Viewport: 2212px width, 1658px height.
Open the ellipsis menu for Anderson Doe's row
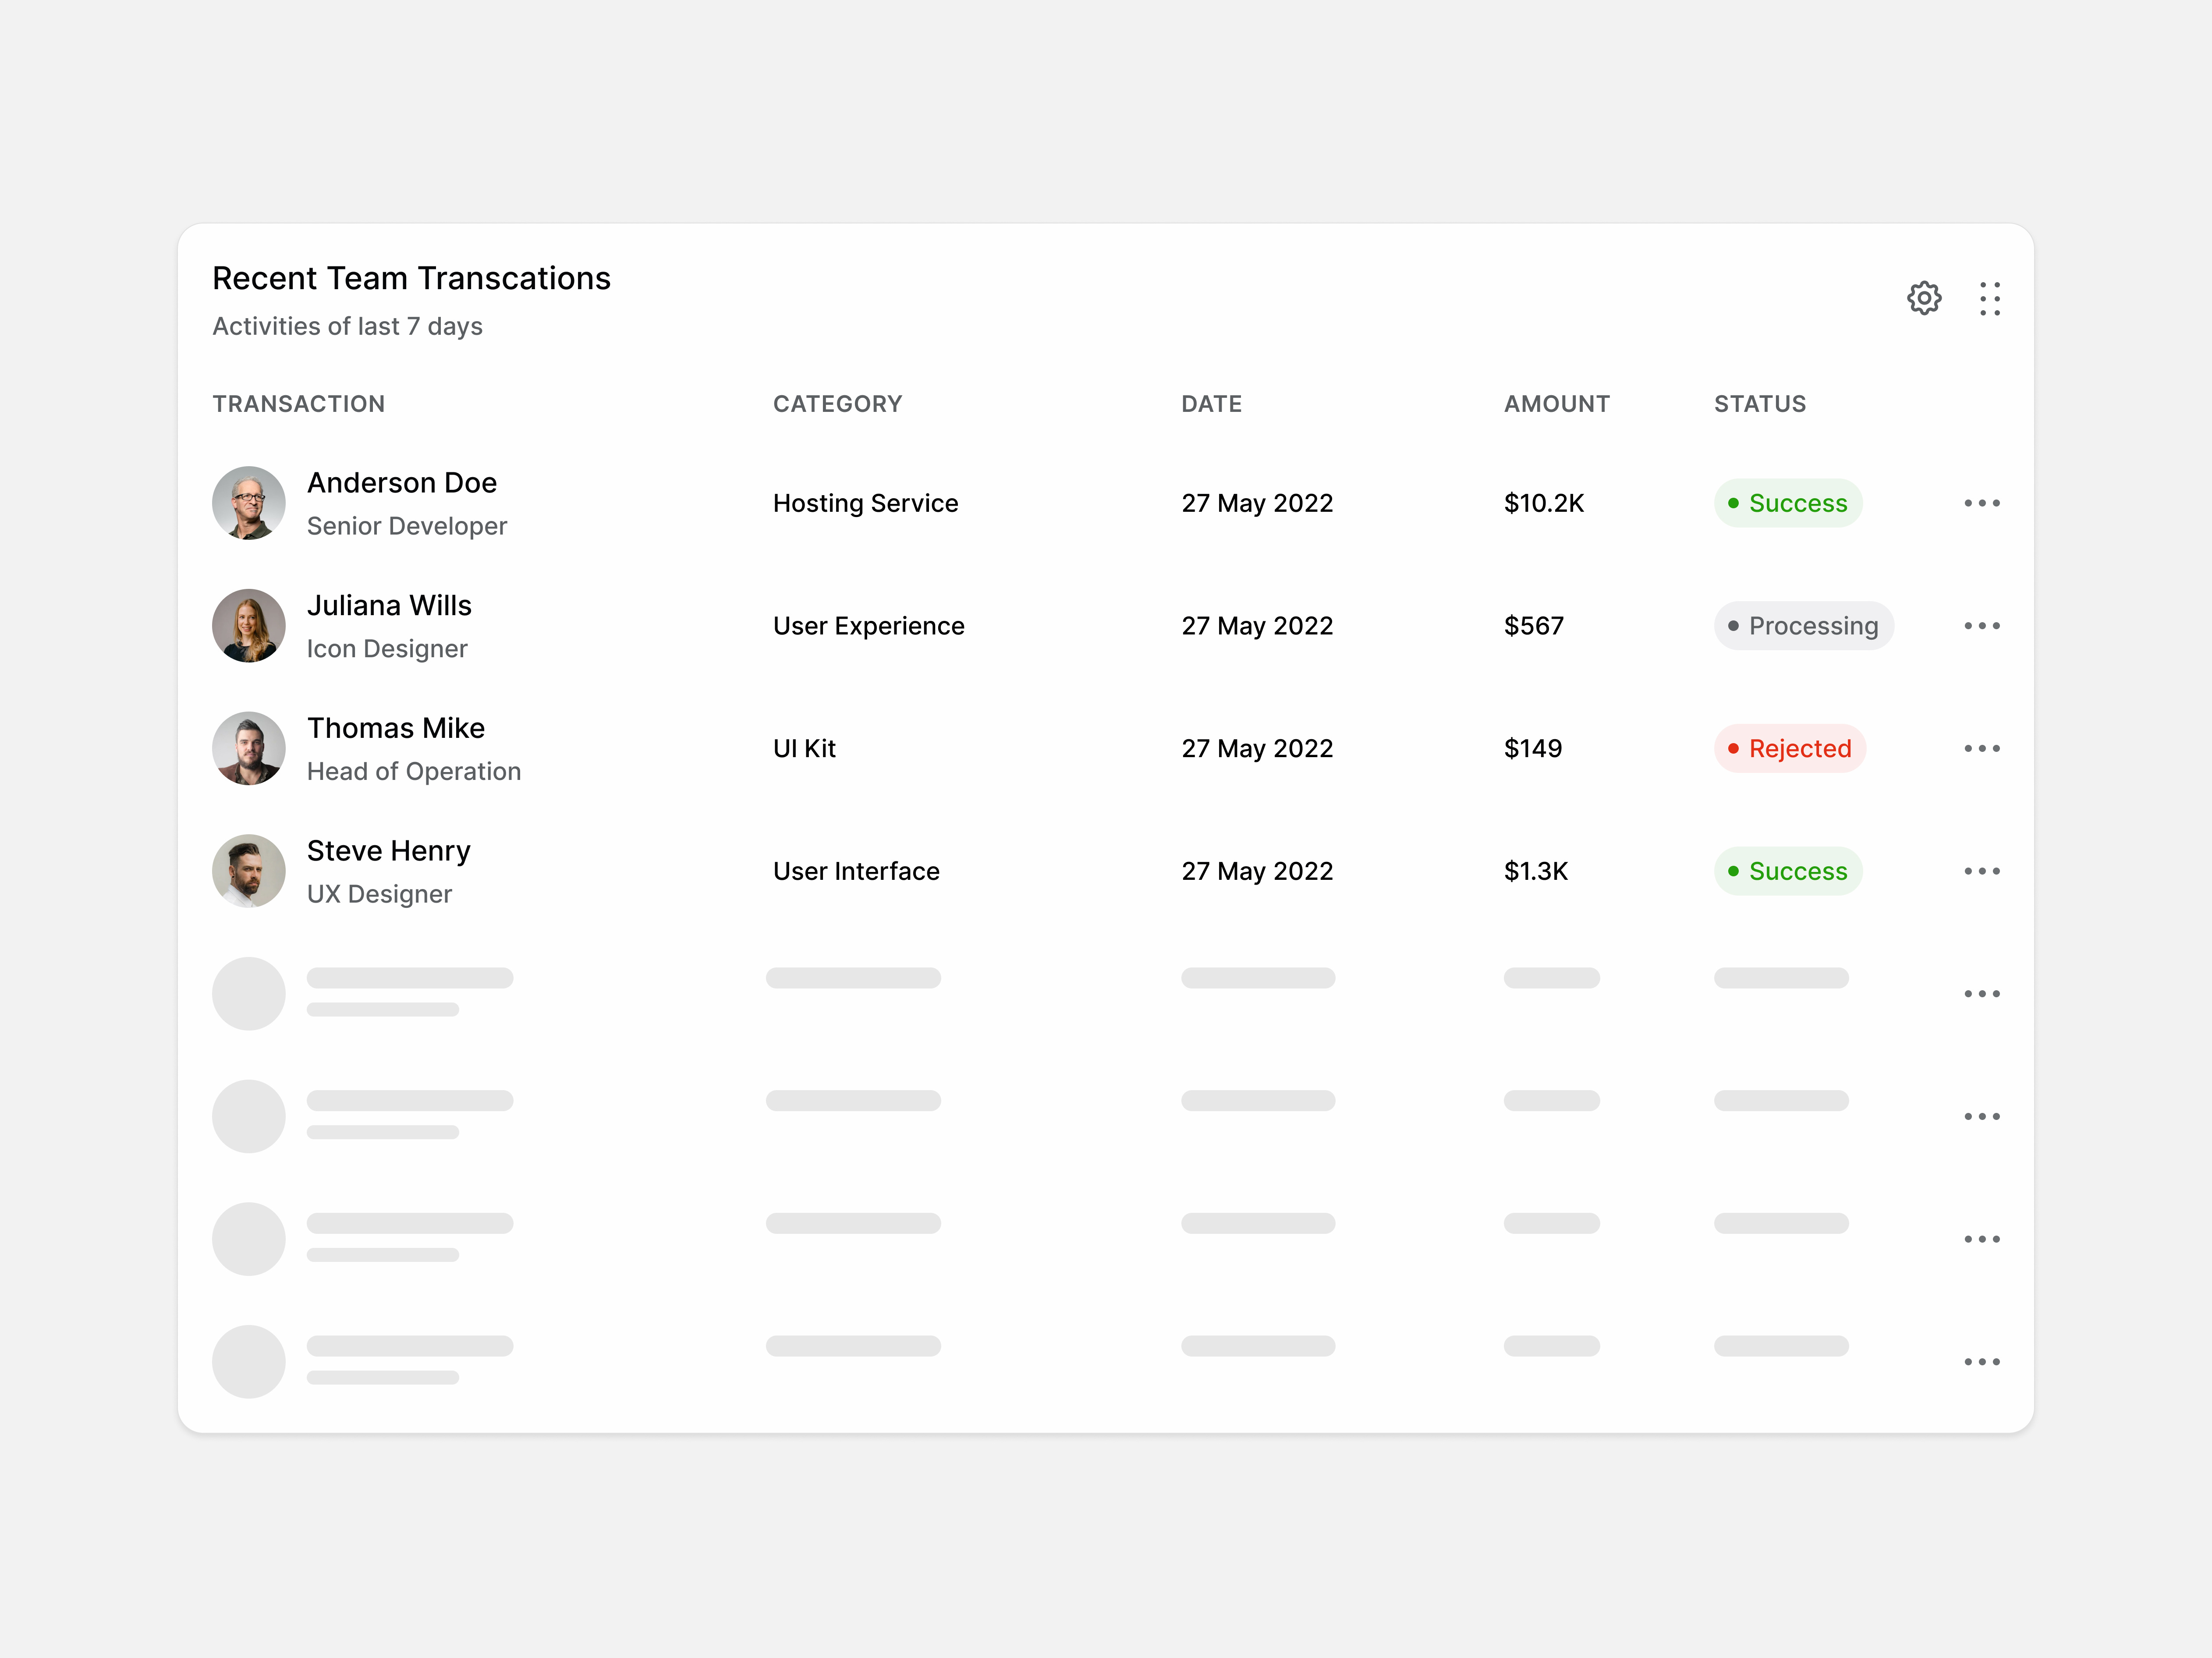1982,503
